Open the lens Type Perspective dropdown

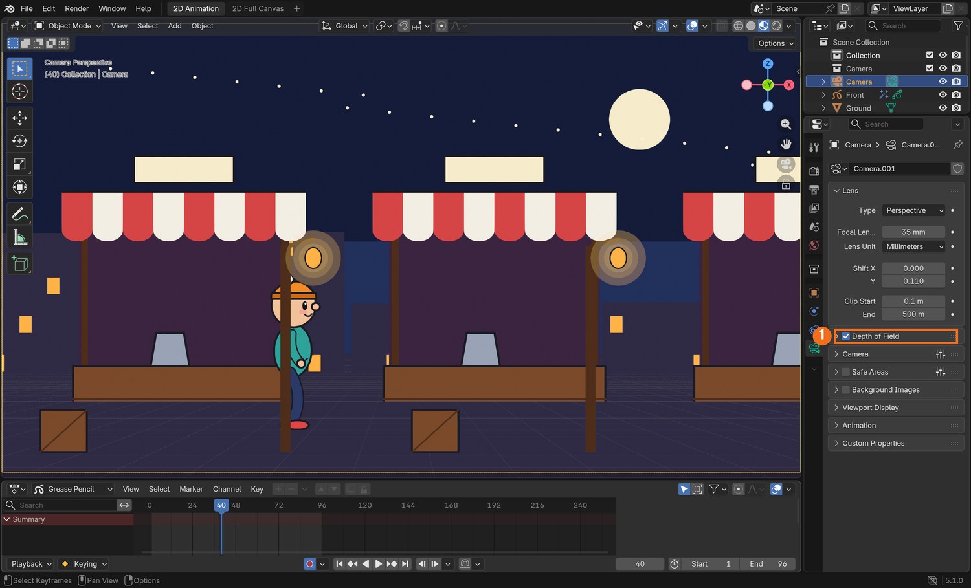point(914,210)
